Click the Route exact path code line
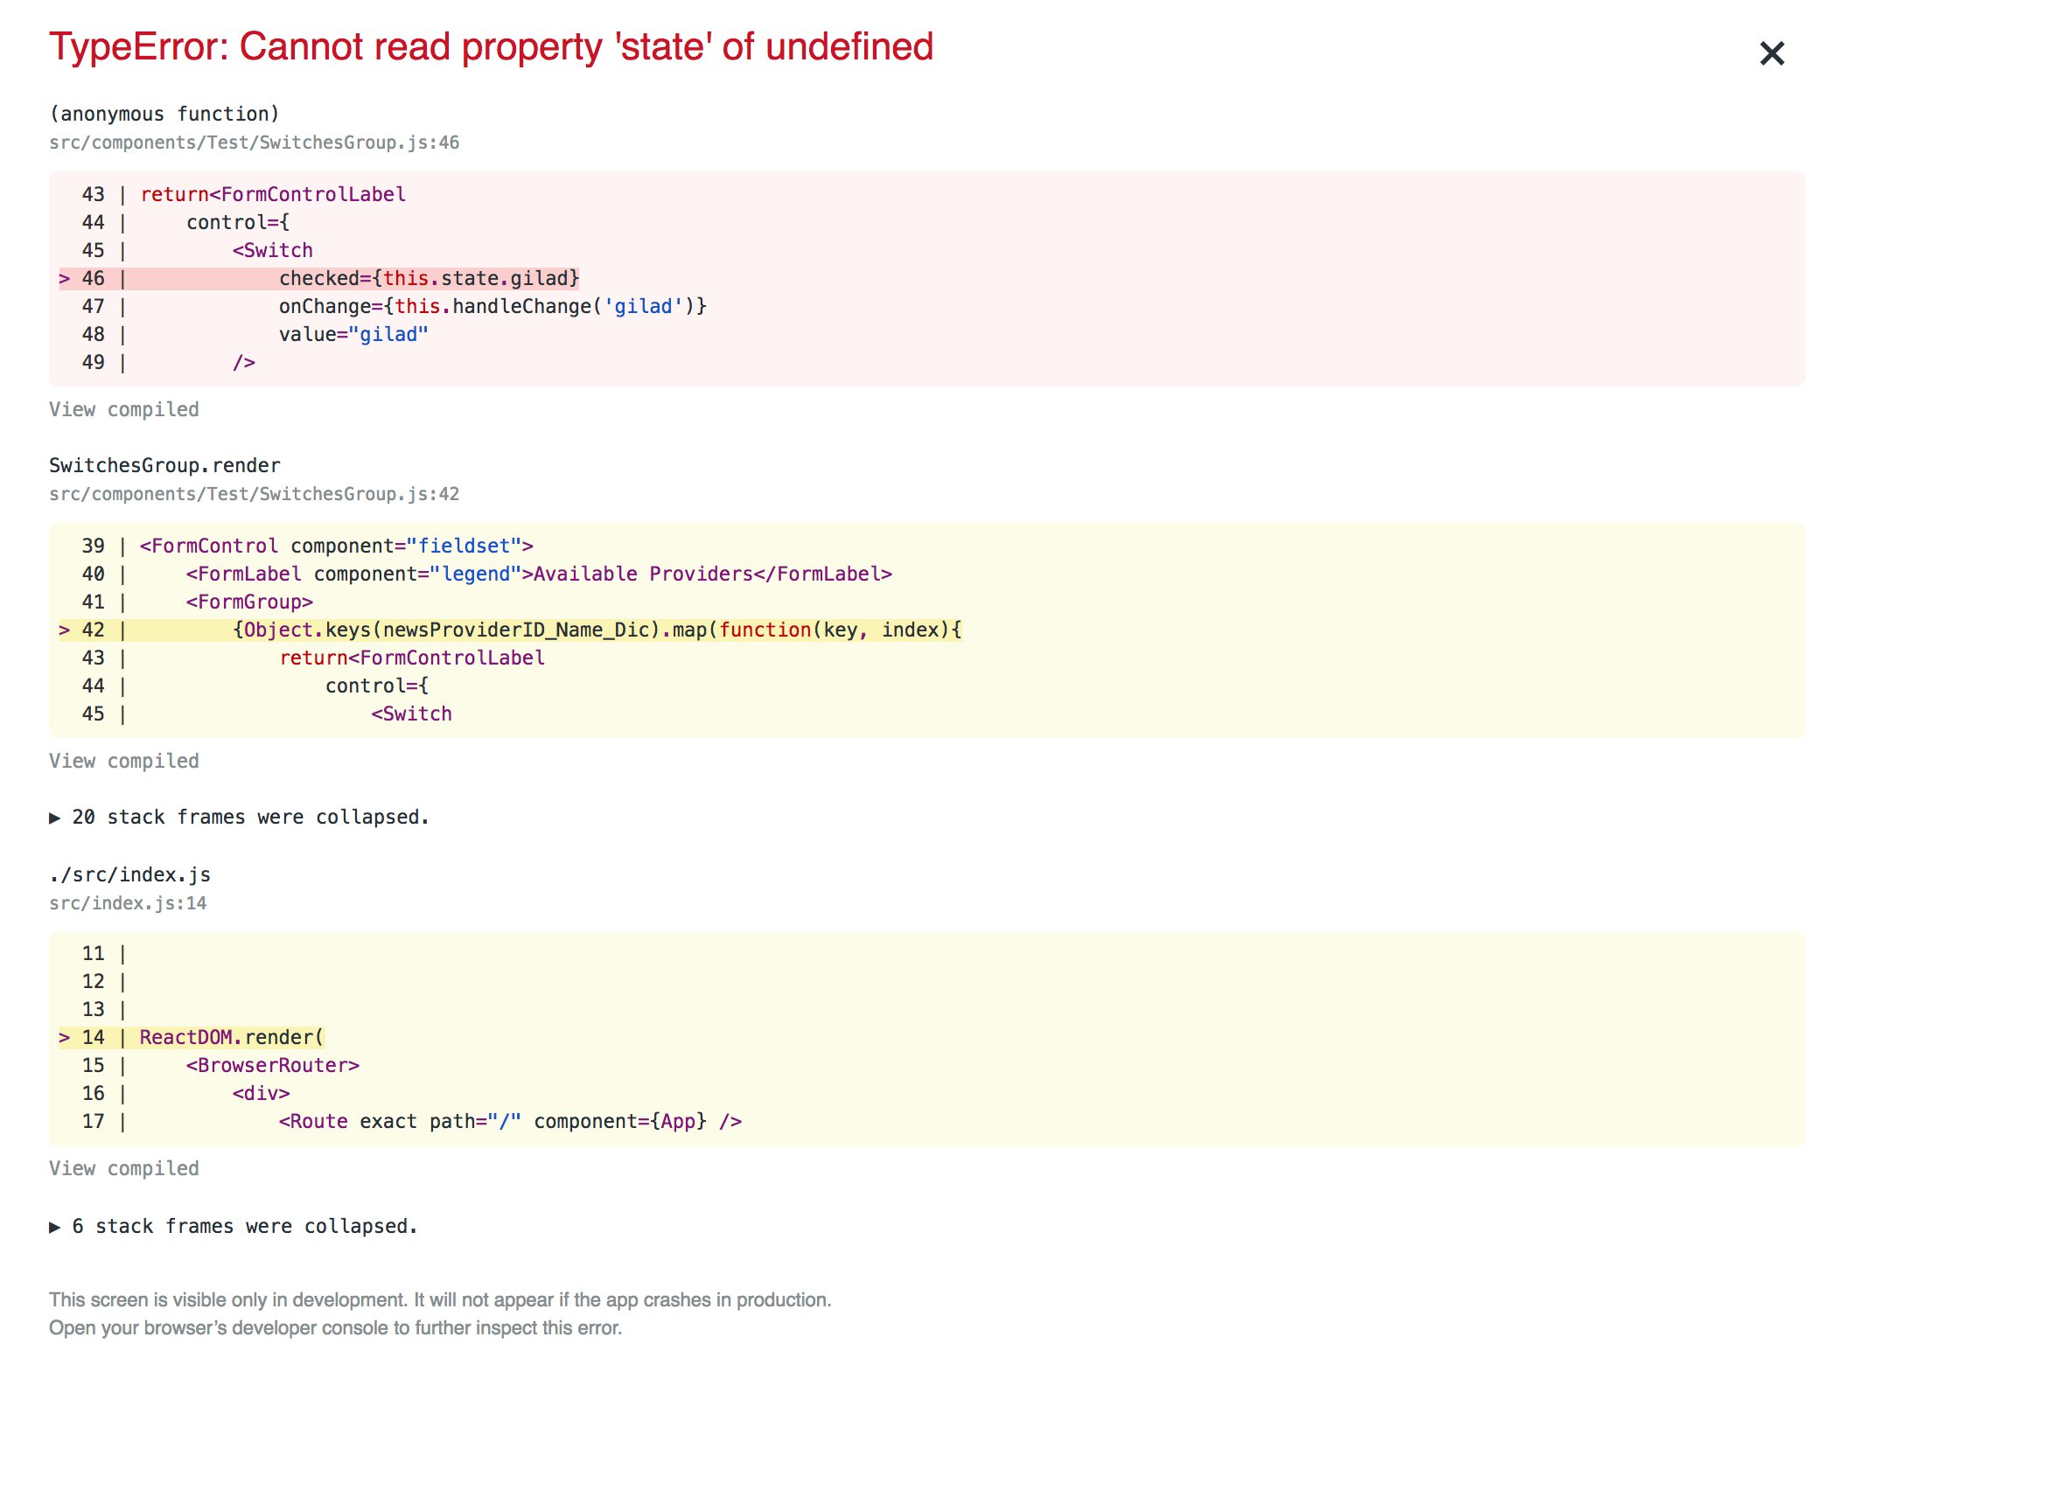 tap(510, 1121)
